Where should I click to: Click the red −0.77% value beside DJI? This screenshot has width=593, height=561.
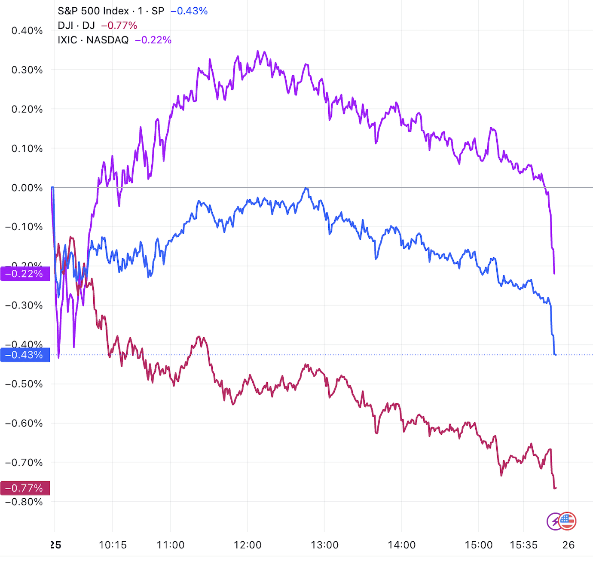(x=119, y=26)
